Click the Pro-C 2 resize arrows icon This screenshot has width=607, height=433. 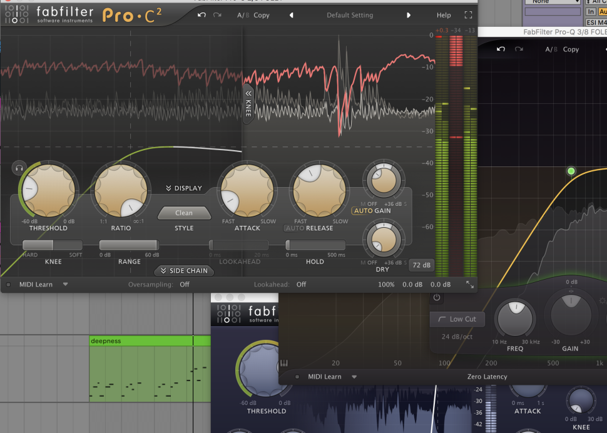point(470,285)
